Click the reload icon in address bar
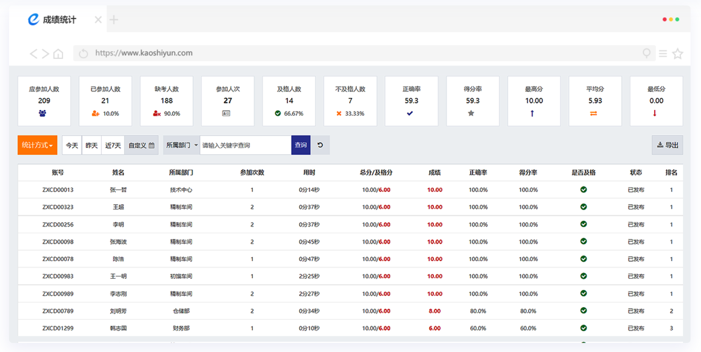 coord(83,54)
